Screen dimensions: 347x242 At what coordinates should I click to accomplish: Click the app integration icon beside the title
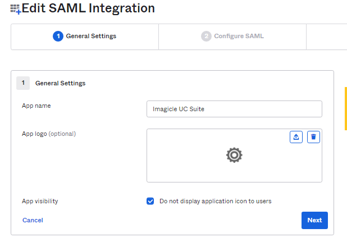coord(15,9)
